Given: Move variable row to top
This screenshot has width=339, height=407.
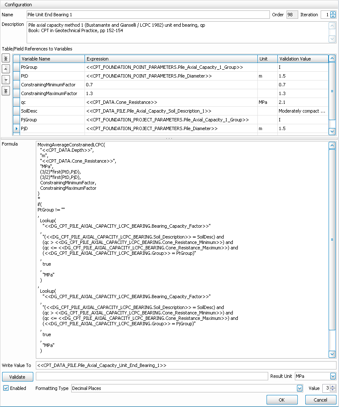Looking at the screenshot, I should pyautogui.click(x=6, y=58).
